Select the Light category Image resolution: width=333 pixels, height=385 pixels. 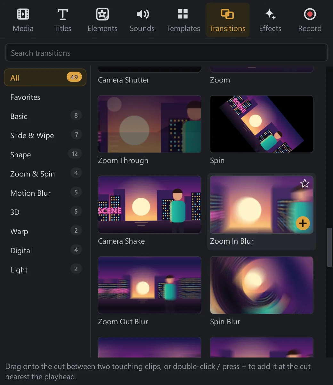(x=45, y=270)
